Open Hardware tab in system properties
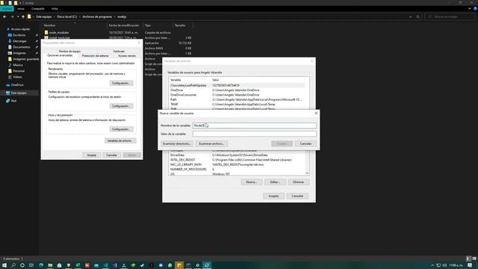The height and width of the screenshot is (269, 478). click(119, 52)
